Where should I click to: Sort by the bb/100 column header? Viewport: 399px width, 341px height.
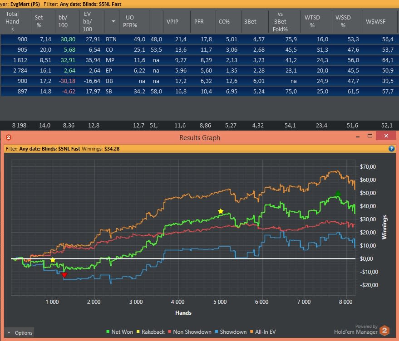coord(63,21)
